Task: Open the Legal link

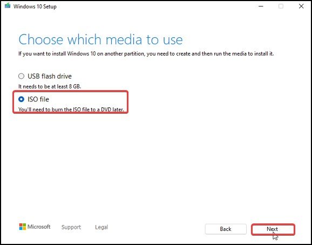Action: point(101,227)
